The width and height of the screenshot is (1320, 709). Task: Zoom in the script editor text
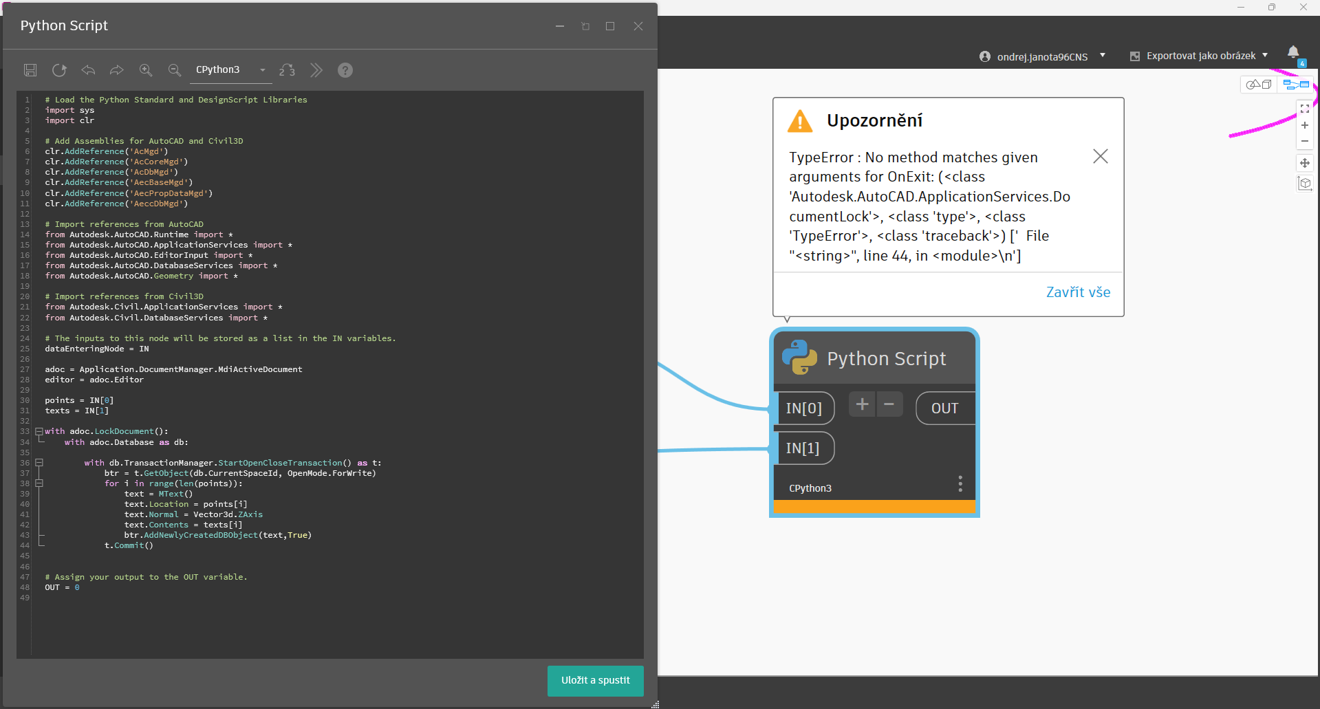pyautogui.click(x=146, y=70)
